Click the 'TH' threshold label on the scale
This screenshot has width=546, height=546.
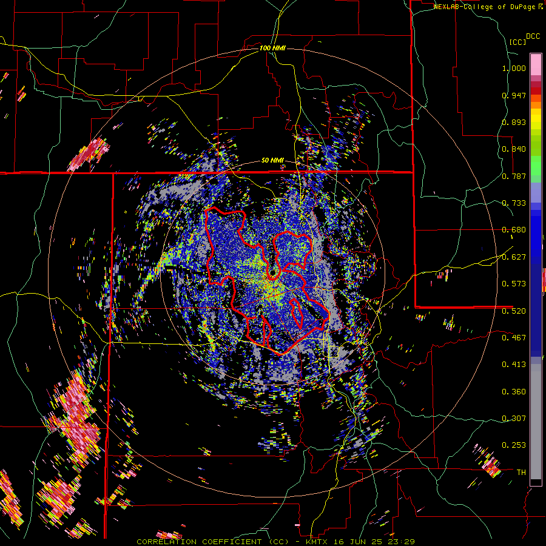(521, 473)
